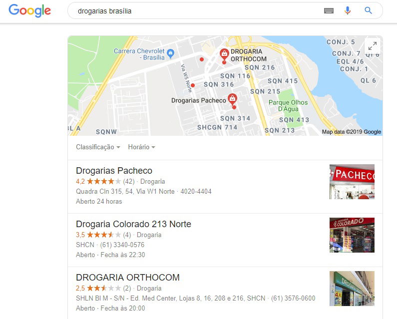Open the DROGARIA ORTHOCOM listing
Viewport: 397px width, 319px height.
click(128, 278)
